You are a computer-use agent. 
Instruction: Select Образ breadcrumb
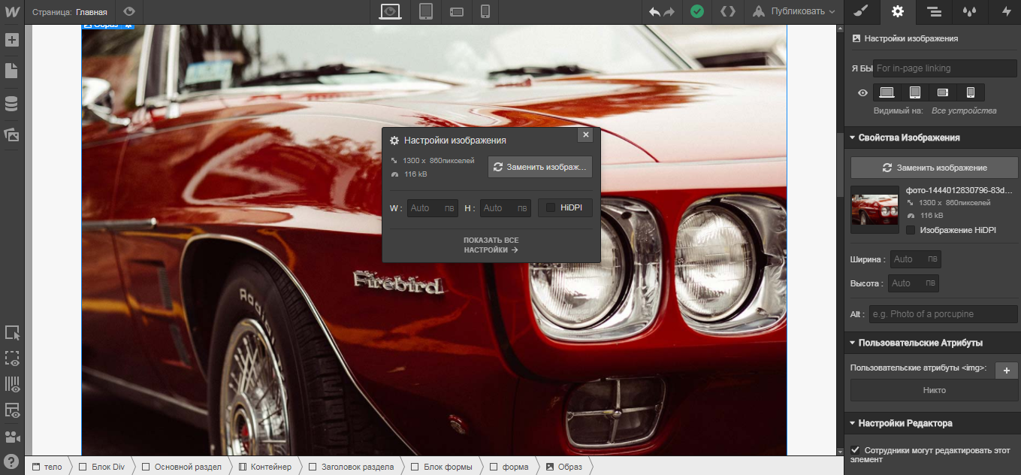point(564,467)
